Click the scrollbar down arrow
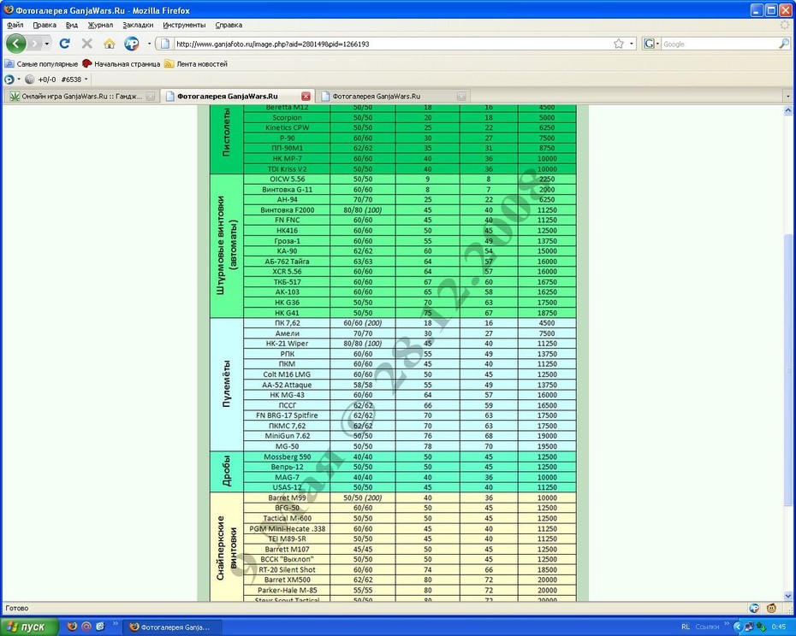 click(788, 597)
